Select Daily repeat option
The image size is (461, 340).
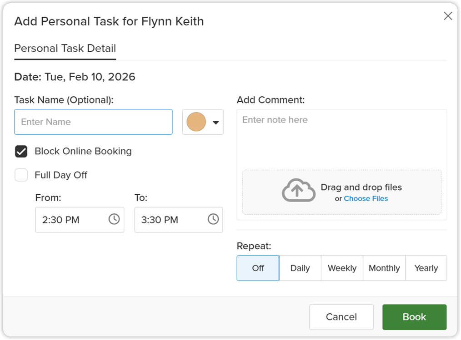[x=300, y=268]
